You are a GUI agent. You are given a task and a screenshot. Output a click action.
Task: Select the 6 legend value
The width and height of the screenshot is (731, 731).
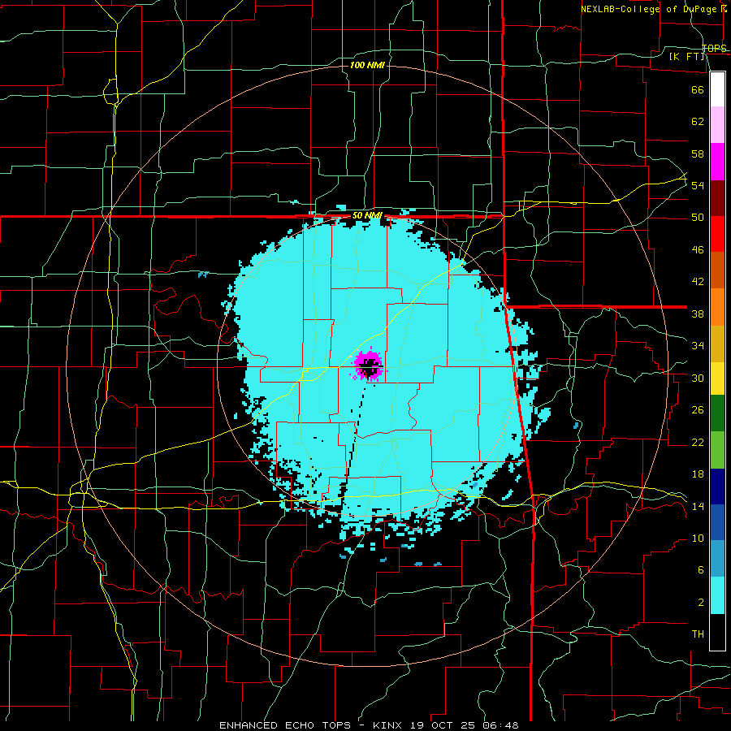[700, 570]
